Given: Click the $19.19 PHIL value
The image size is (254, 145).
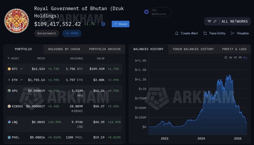Looking at the screenshot, I should tap(99, 138).
